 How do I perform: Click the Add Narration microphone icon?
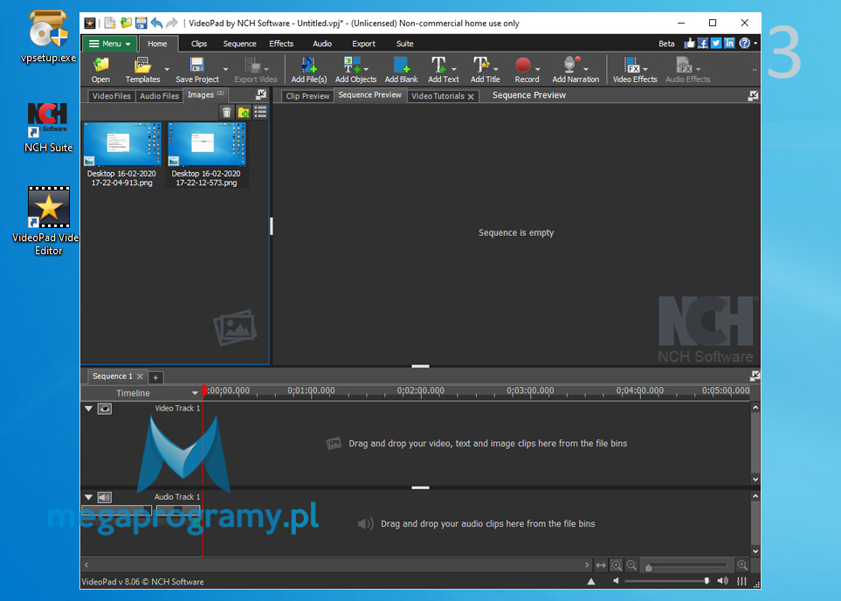tap(575, 67)
